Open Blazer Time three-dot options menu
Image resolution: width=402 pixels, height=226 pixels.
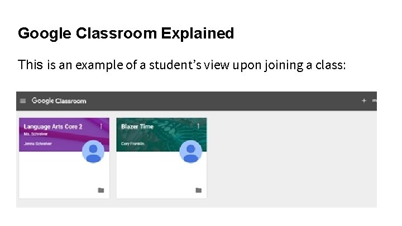tap(198, 127)
